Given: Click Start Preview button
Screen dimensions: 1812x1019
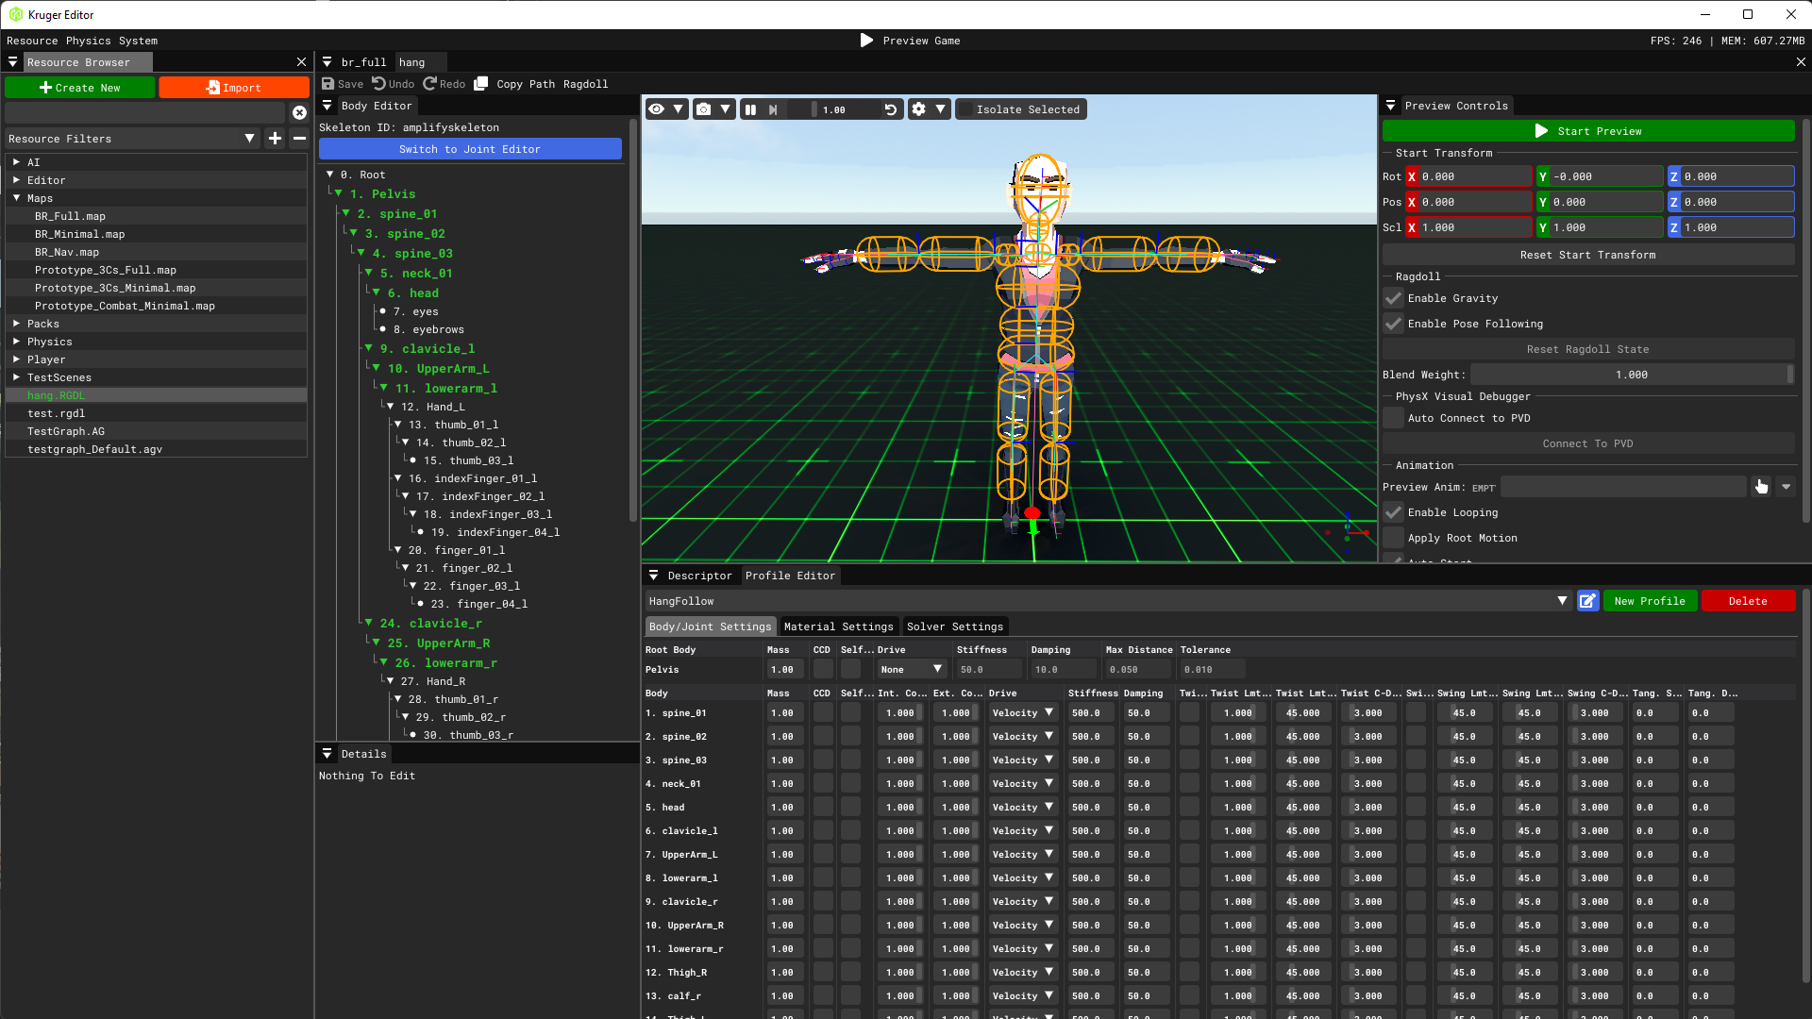Looking at the screenshot, I should pyautogui.click(x=1588, y=131).
